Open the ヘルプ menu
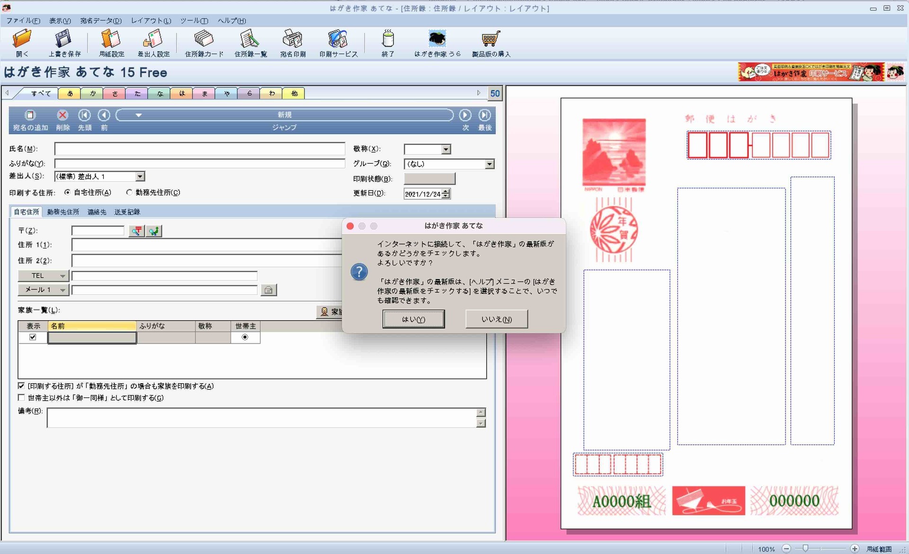909x554 pixels. (x=232, y=21)
